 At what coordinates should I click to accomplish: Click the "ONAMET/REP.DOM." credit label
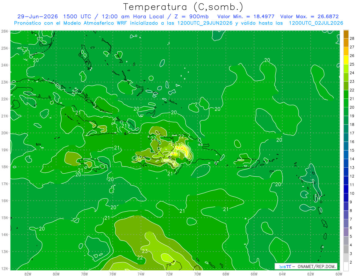[x=317, y=266]
